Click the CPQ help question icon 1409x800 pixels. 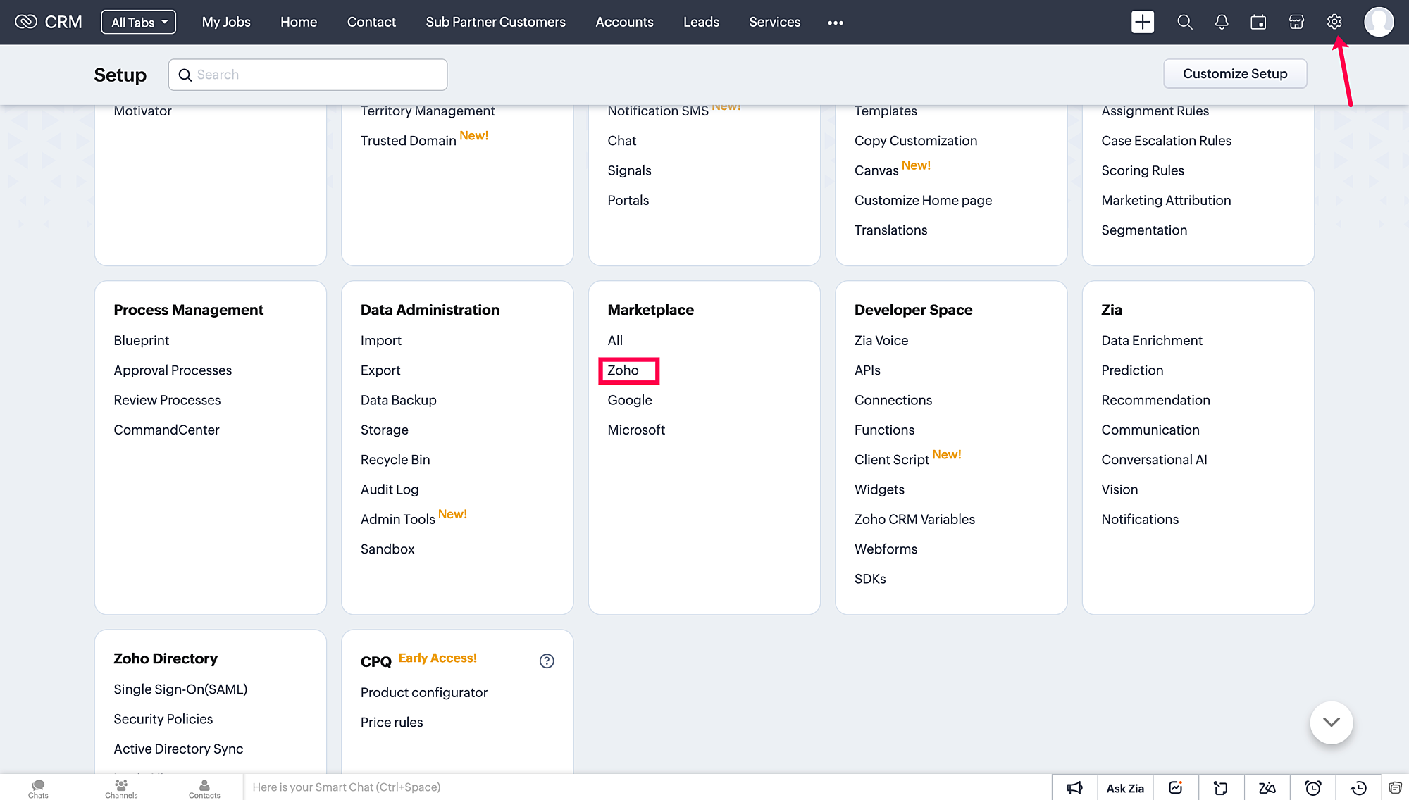[547, 661]
